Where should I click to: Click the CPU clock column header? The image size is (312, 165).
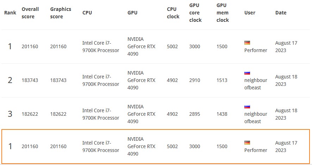tap(173, 13)
